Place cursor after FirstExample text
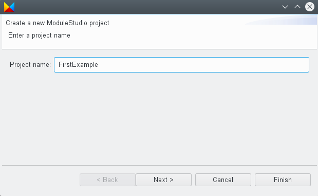Screen dimensions: 318x196 pos(98,65)
